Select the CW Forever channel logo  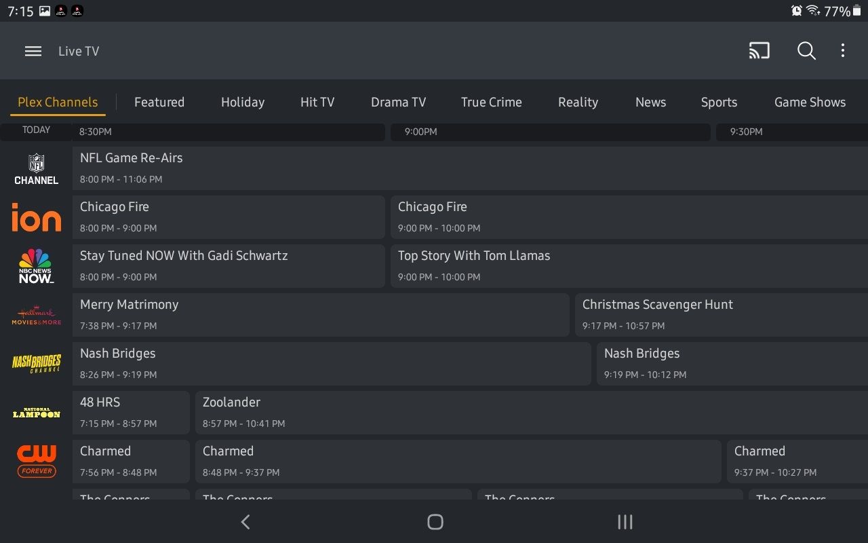(x=36, y=462)
